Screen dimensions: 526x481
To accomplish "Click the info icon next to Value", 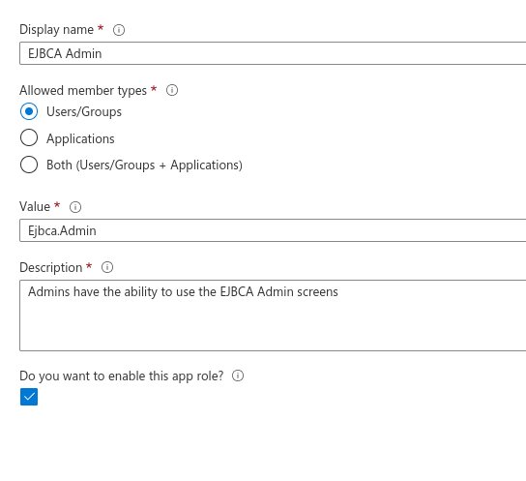I will point(75,207).
